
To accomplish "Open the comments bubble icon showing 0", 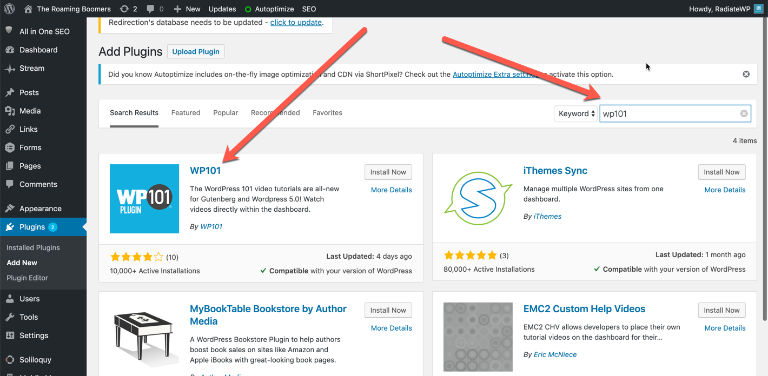I will 150,9.
